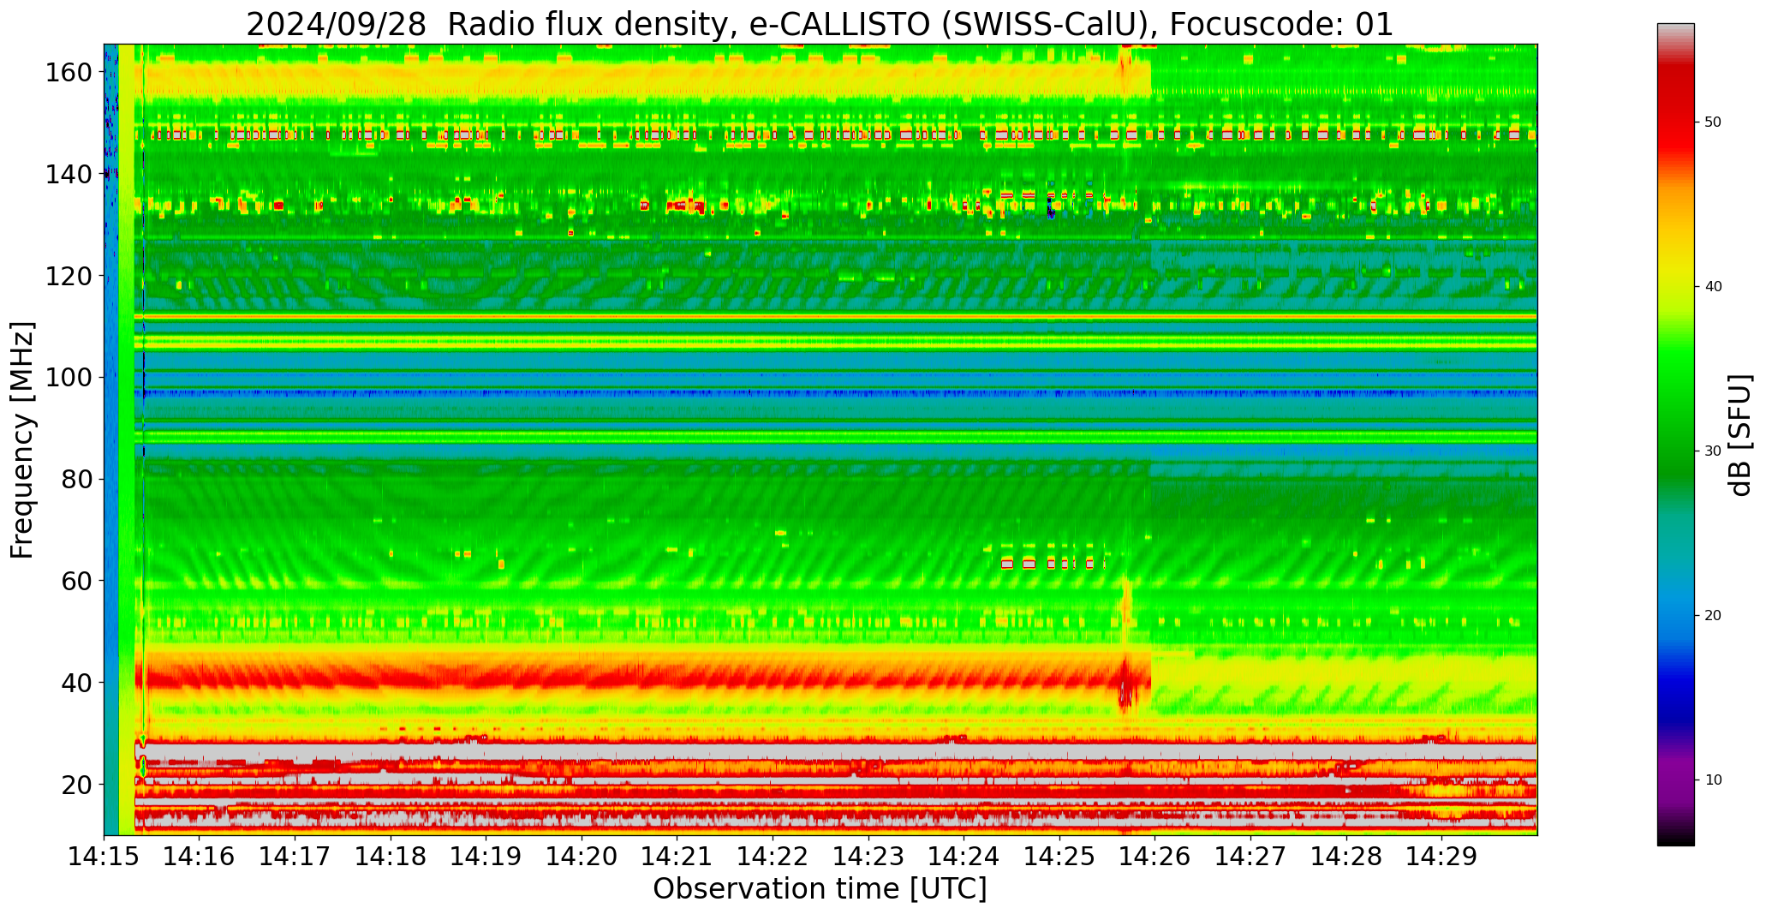Click the 14:22 time tick label
Image resolution: width=1766 pixels, height=914 pixels.
[773, 856]
